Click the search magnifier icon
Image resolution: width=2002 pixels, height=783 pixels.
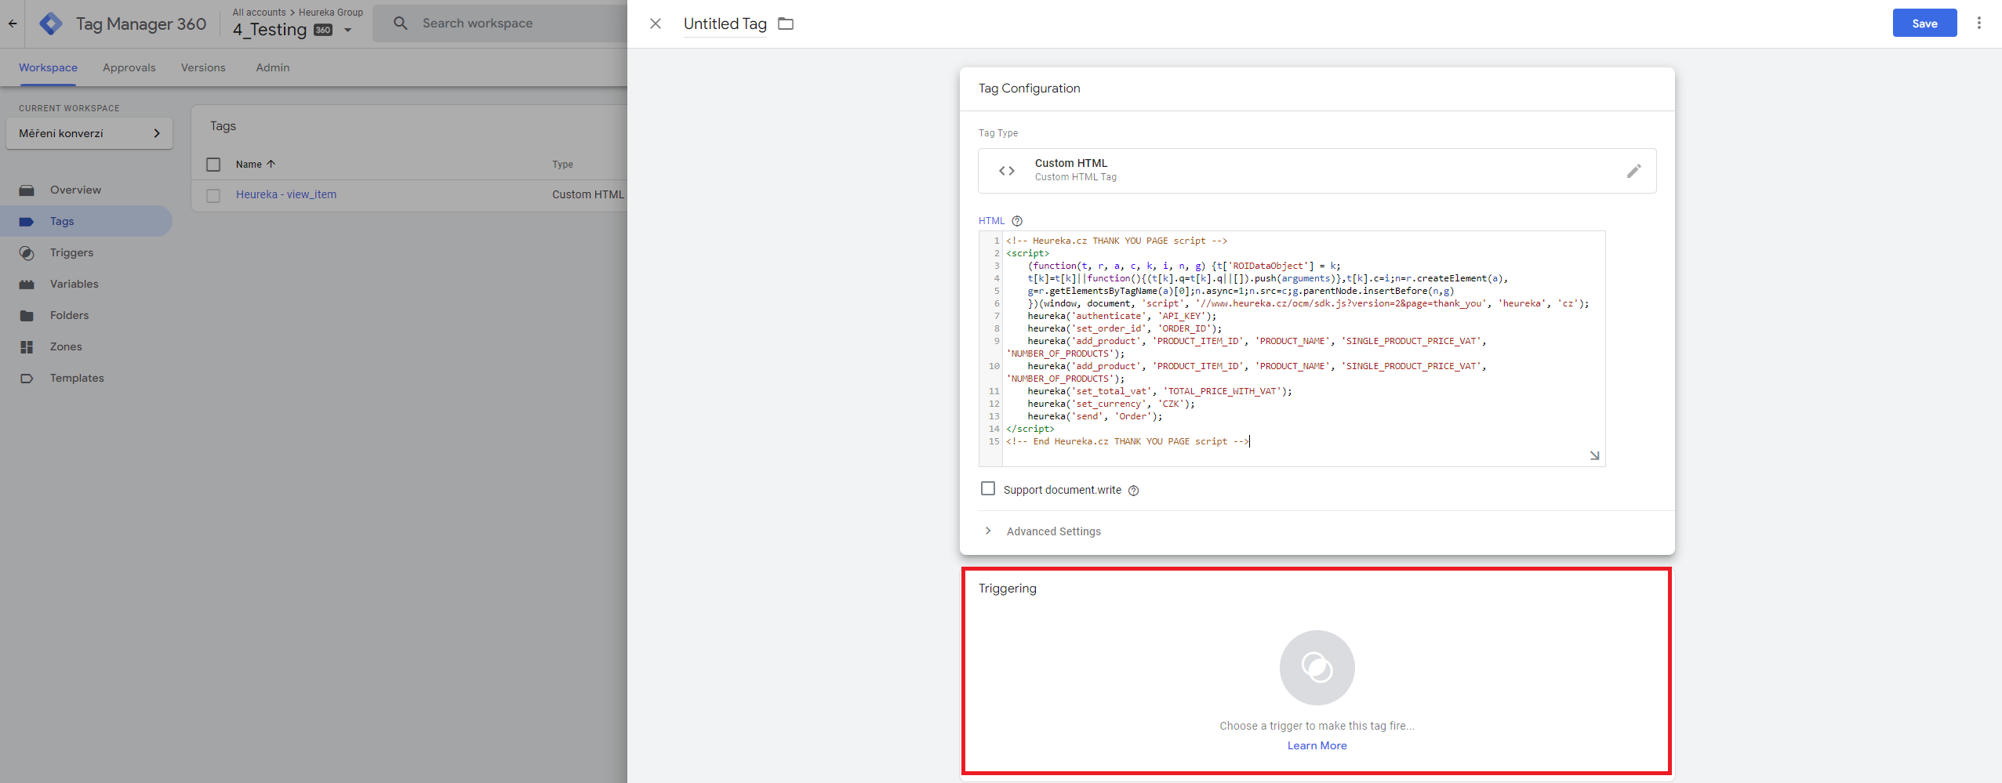pyautogui.click(x=400, y=24)
